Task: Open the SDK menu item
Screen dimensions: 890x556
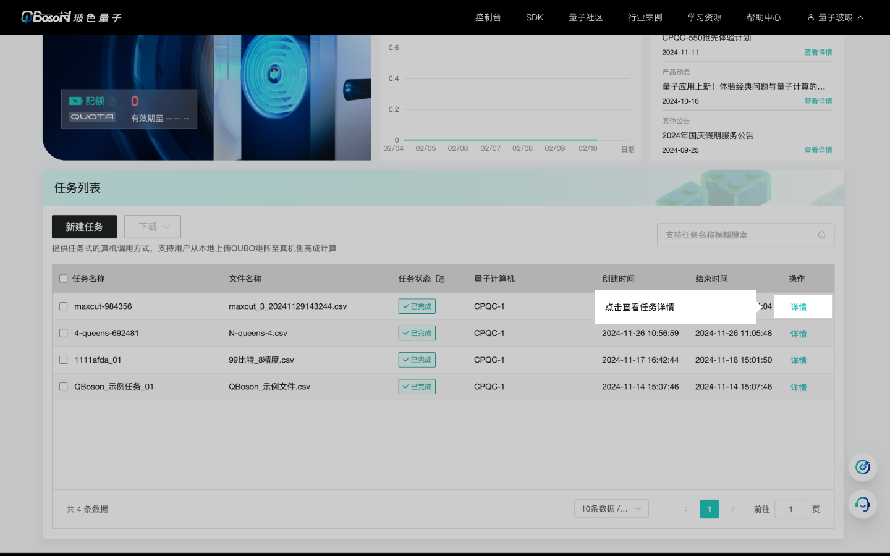Action: click(x=535, y=17)
